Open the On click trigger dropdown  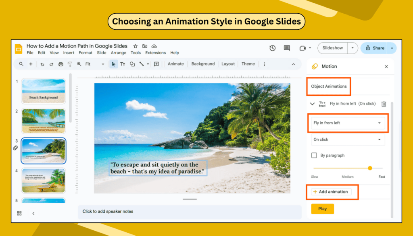click(x=347, y=140)
